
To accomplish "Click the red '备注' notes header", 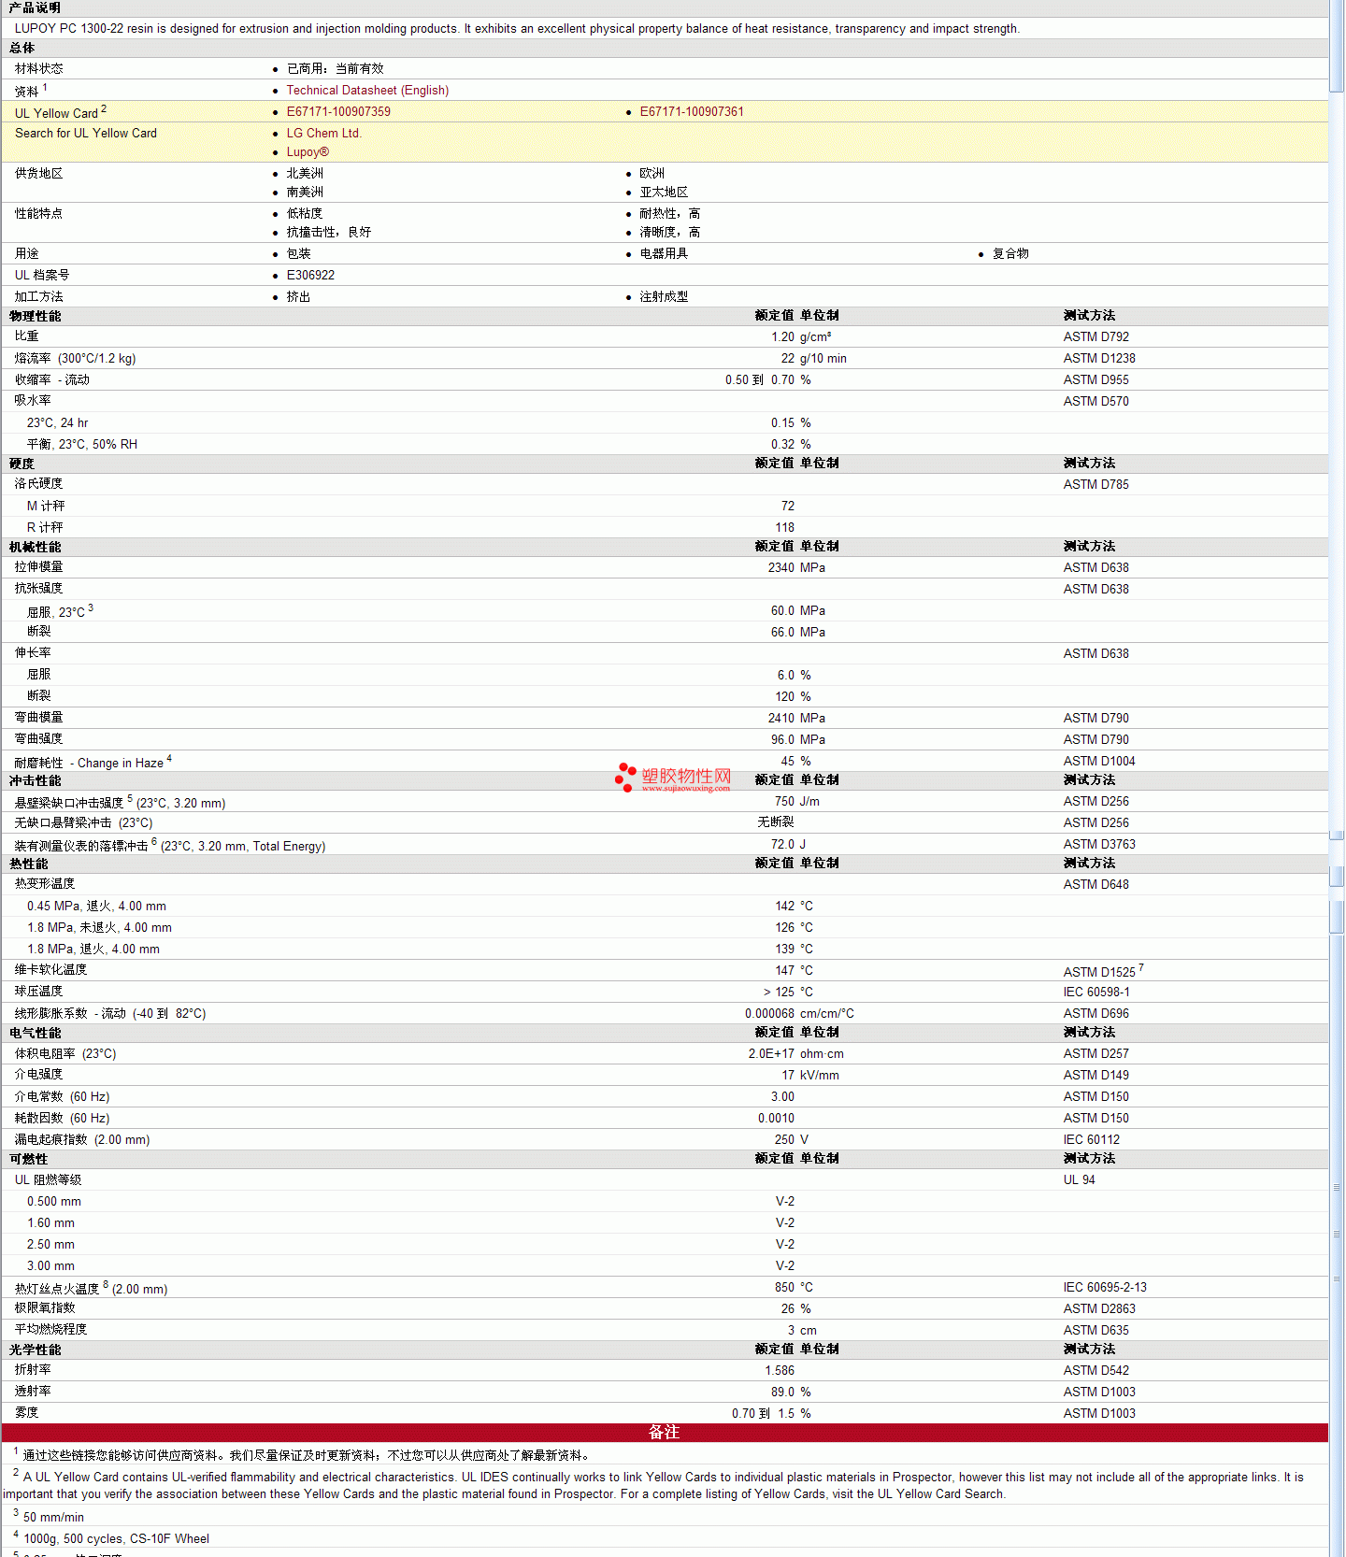I will 665,1433.
